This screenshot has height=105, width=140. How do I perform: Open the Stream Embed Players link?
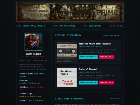(x=112, y=35)
